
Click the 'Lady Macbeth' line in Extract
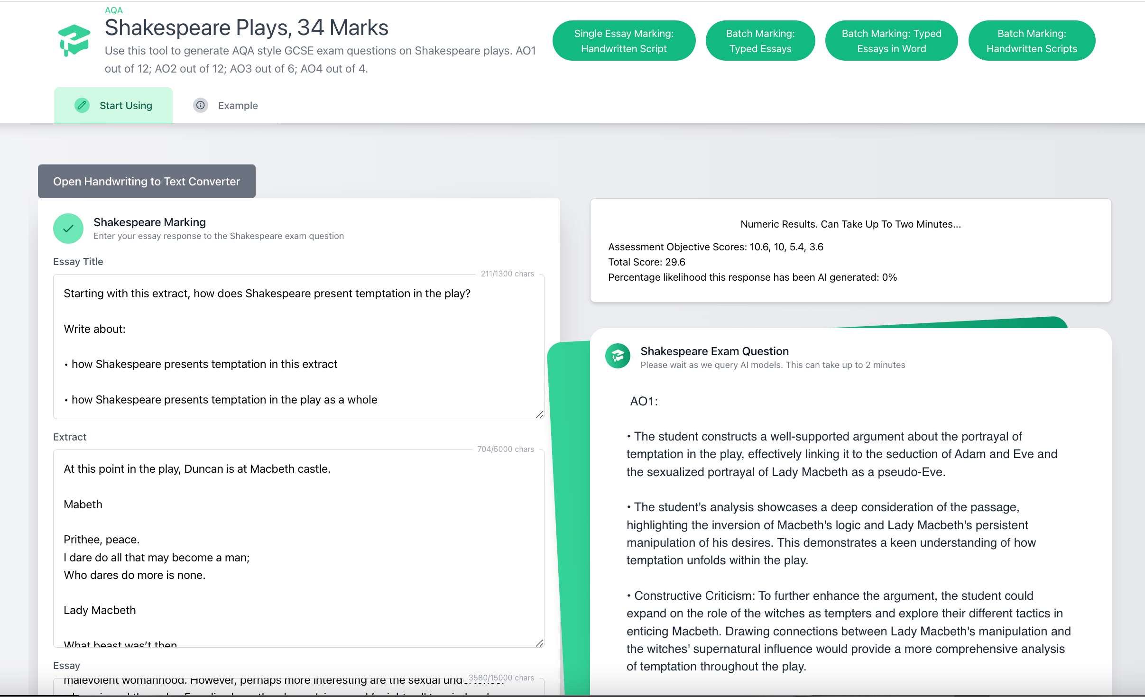[x=100, y=610]
